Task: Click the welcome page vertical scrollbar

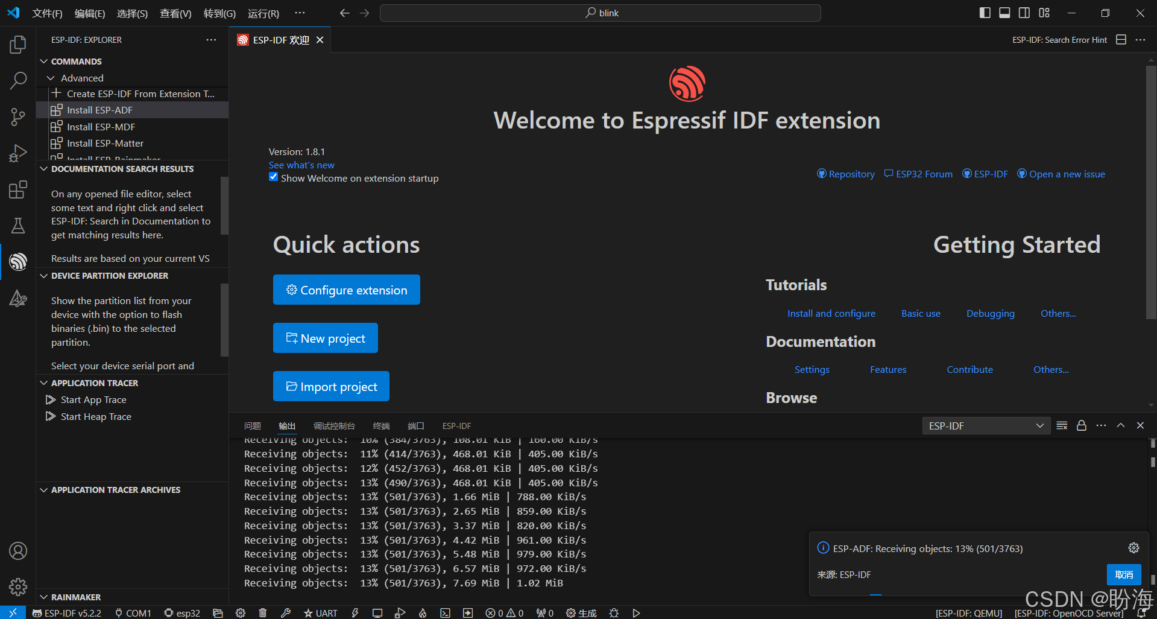Action: pos(1151,192)
